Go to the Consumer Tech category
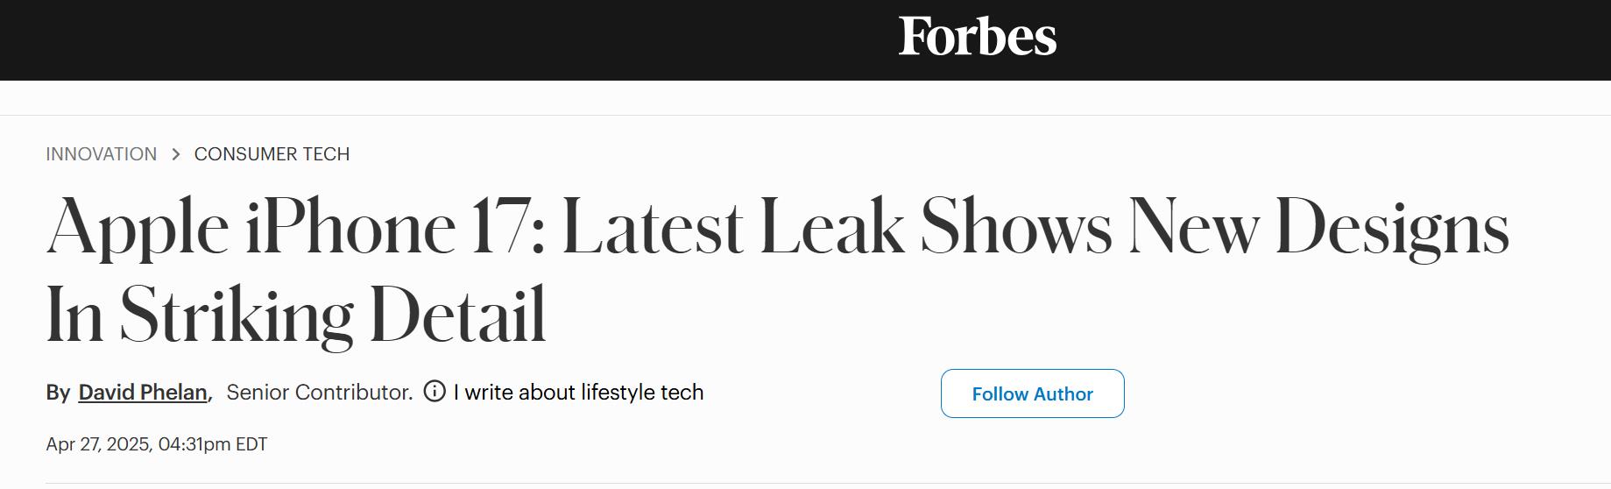1611x489 pixels. pos(272,154)
